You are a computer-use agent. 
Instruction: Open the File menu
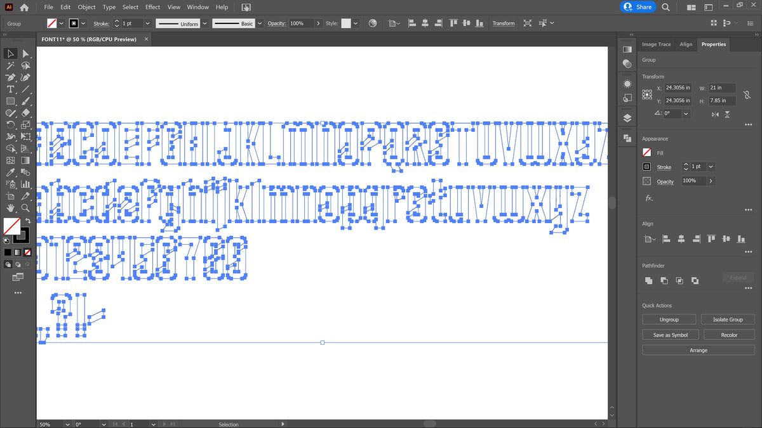click(48, 7)
